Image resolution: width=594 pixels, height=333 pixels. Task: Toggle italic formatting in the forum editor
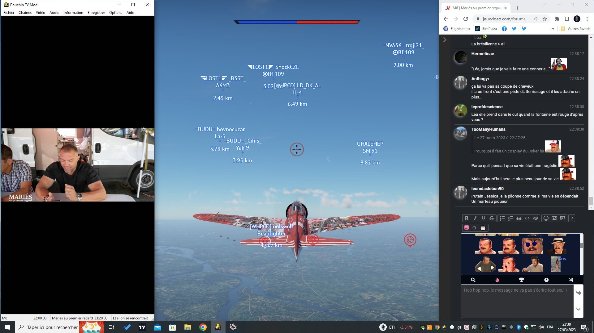[x=475, y=218]
